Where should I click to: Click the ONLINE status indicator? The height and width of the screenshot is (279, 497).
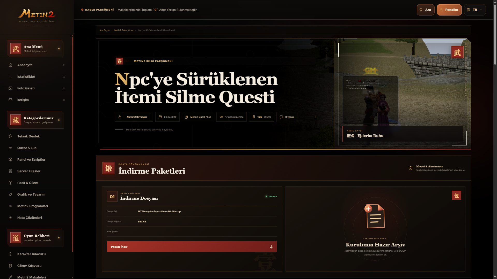click(x=271, y=197)
